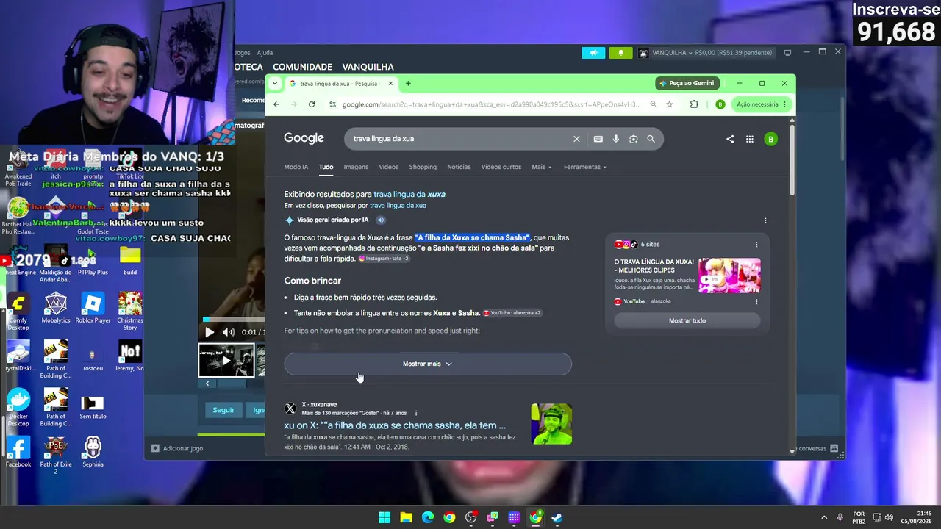
Task: Open the Google logo home link
Action: (x=304, y=138)
